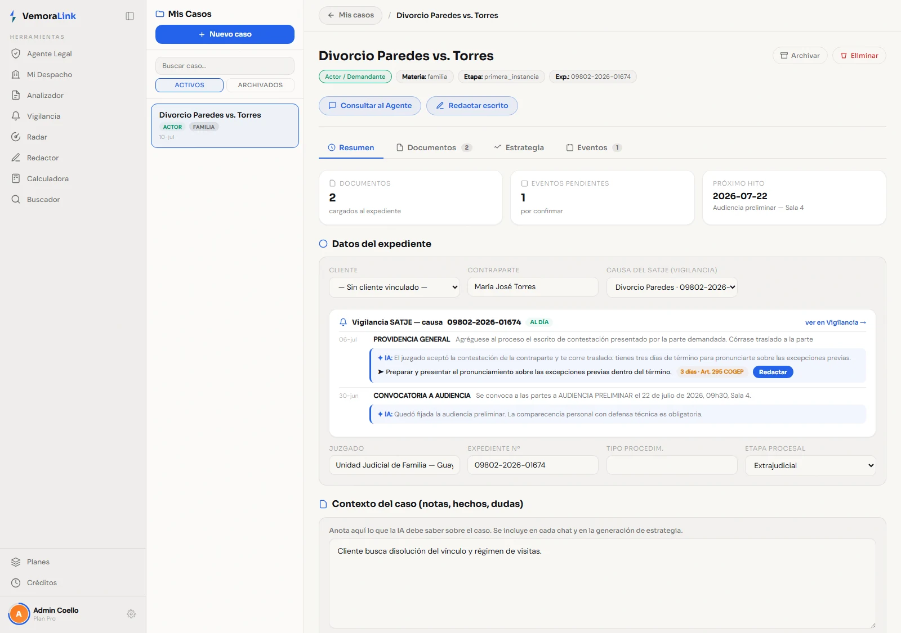Select Divorcio Paredes vs. Torres case card
Image resolution: width=901 pixels, height=633 pixels.
click(225, 126)
